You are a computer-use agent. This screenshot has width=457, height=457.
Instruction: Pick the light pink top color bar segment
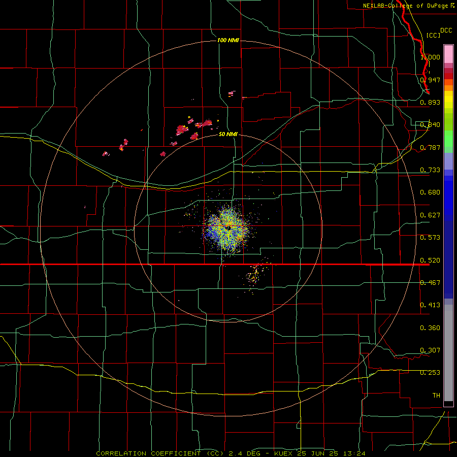tap(448, 54)
